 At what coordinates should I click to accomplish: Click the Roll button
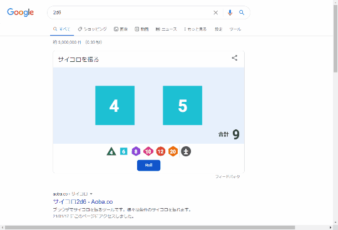coord(148,165)
